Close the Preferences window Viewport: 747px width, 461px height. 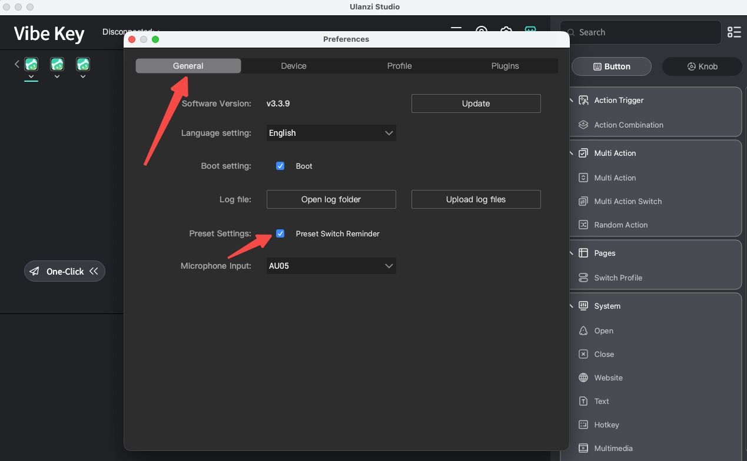(132, 39)
